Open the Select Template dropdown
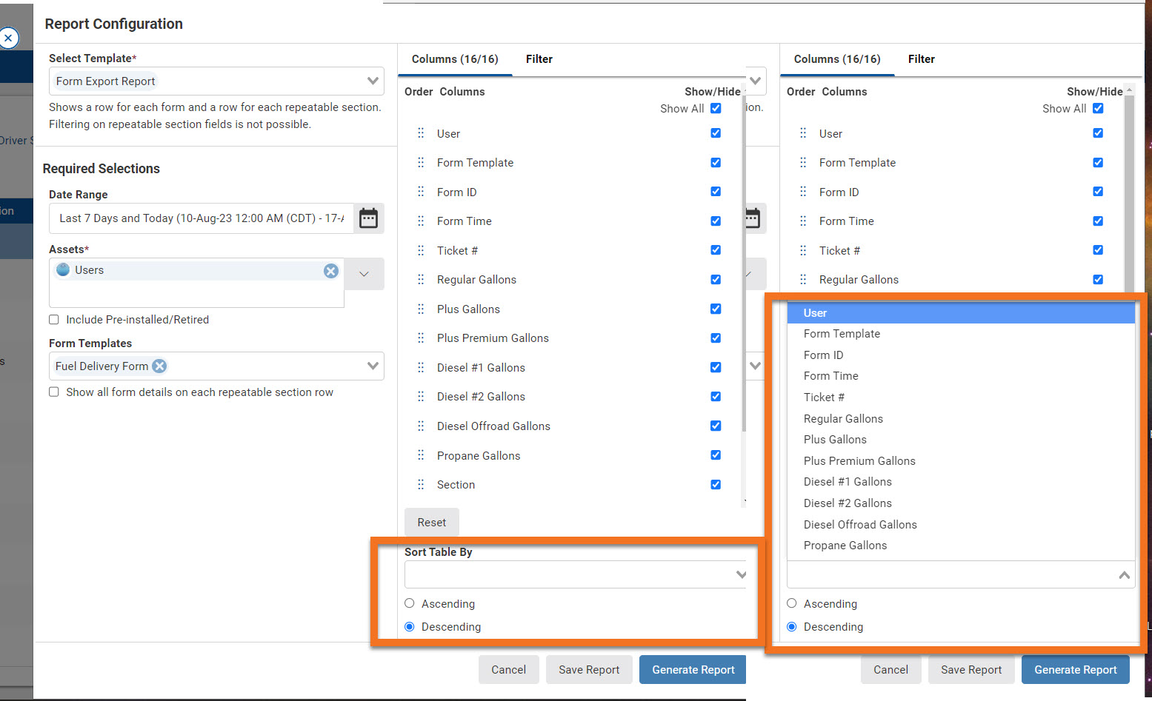Viewport: 1152px width, 701px height. click(373, 81)
